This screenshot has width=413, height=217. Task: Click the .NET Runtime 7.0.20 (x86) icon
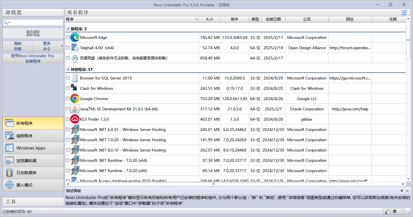coord(75,171)
